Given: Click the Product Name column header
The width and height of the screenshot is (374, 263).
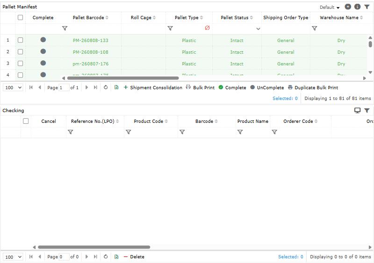Looking at the screenshot, I should pos(253,121).
